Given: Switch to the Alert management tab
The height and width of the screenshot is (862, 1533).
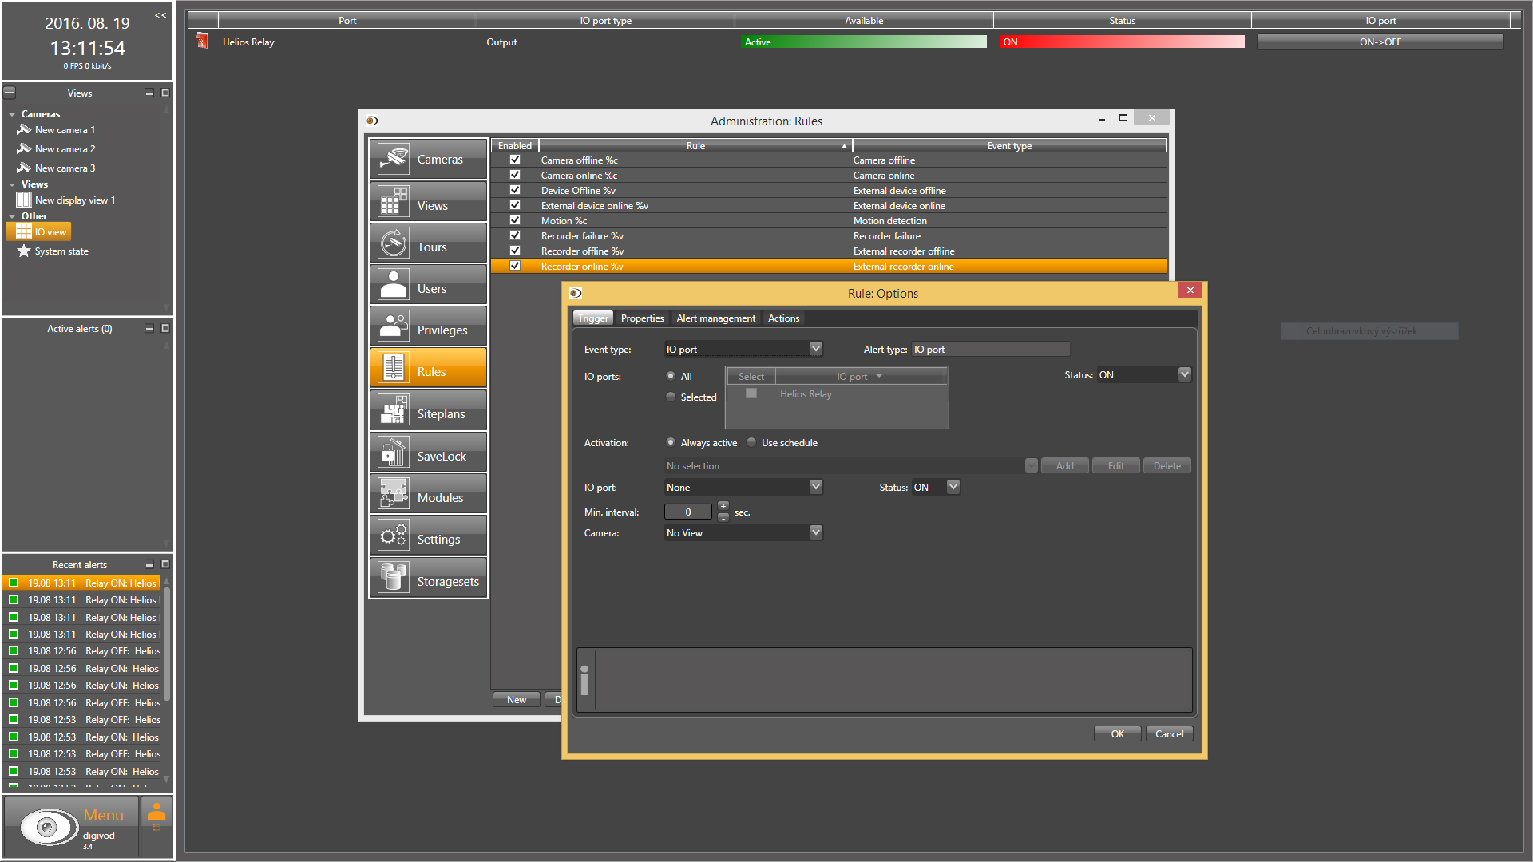Looking at the screenshot, I should click(x=715, y=318).
